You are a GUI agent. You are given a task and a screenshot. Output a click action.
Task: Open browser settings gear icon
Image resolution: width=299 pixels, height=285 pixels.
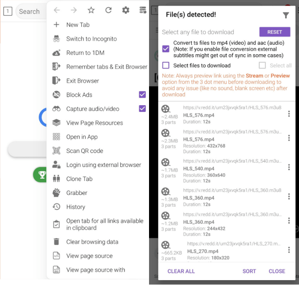click(125, 10)
